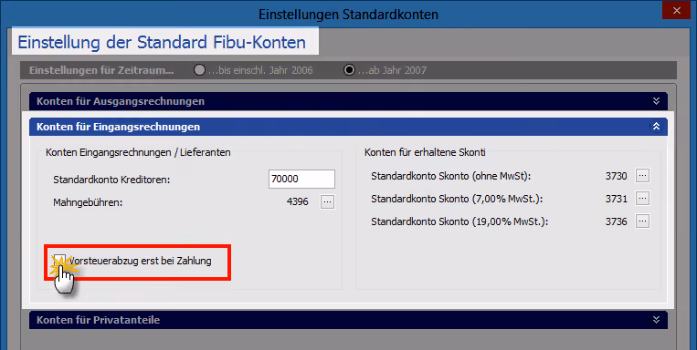Click the "Einstellung der Standard Fibu-Konten" heading
This screenshot has width=697, height=350.
(162, 43)
